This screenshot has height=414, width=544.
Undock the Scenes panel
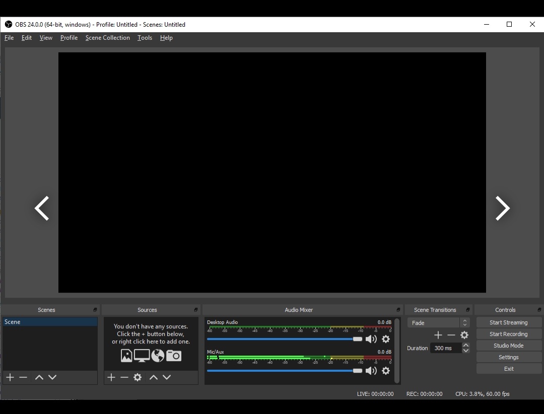95,310
